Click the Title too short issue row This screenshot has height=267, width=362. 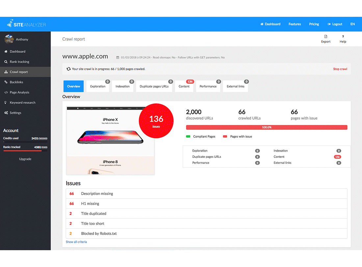pos(207,223)
